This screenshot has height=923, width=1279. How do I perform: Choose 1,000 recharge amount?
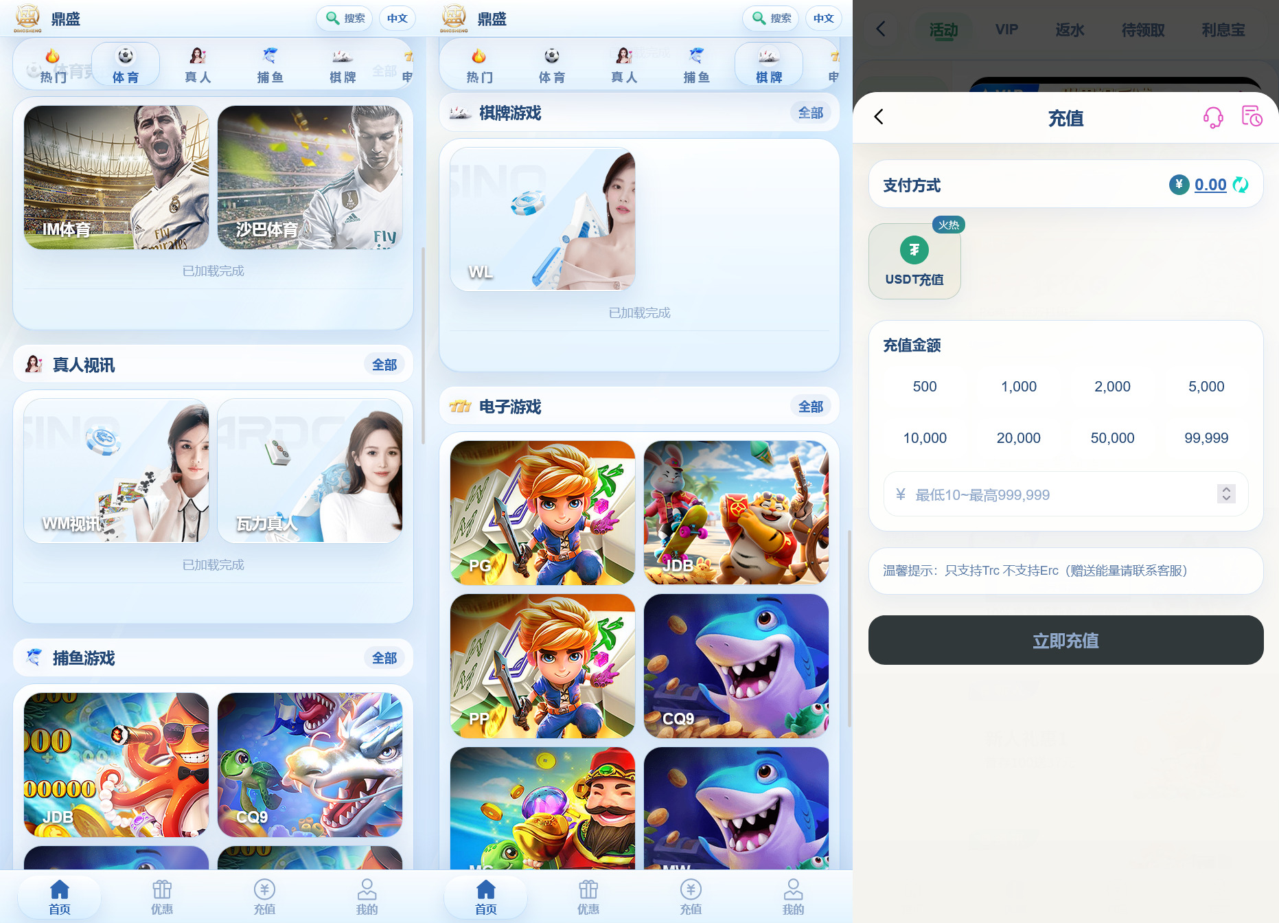coord(1019,387)
